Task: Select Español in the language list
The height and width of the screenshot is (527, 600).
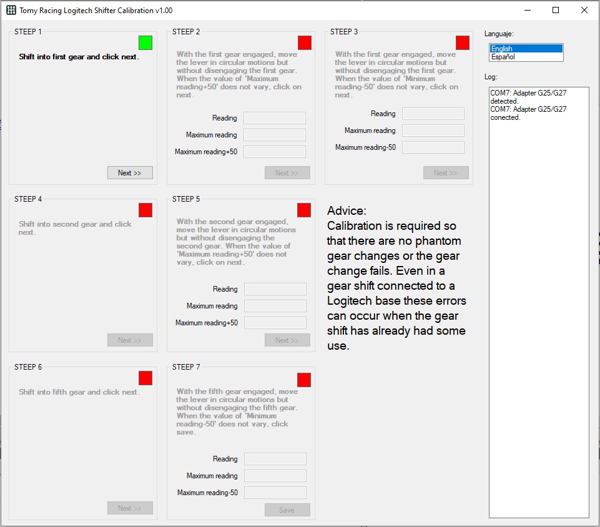Action: click(x=526, y=57)
